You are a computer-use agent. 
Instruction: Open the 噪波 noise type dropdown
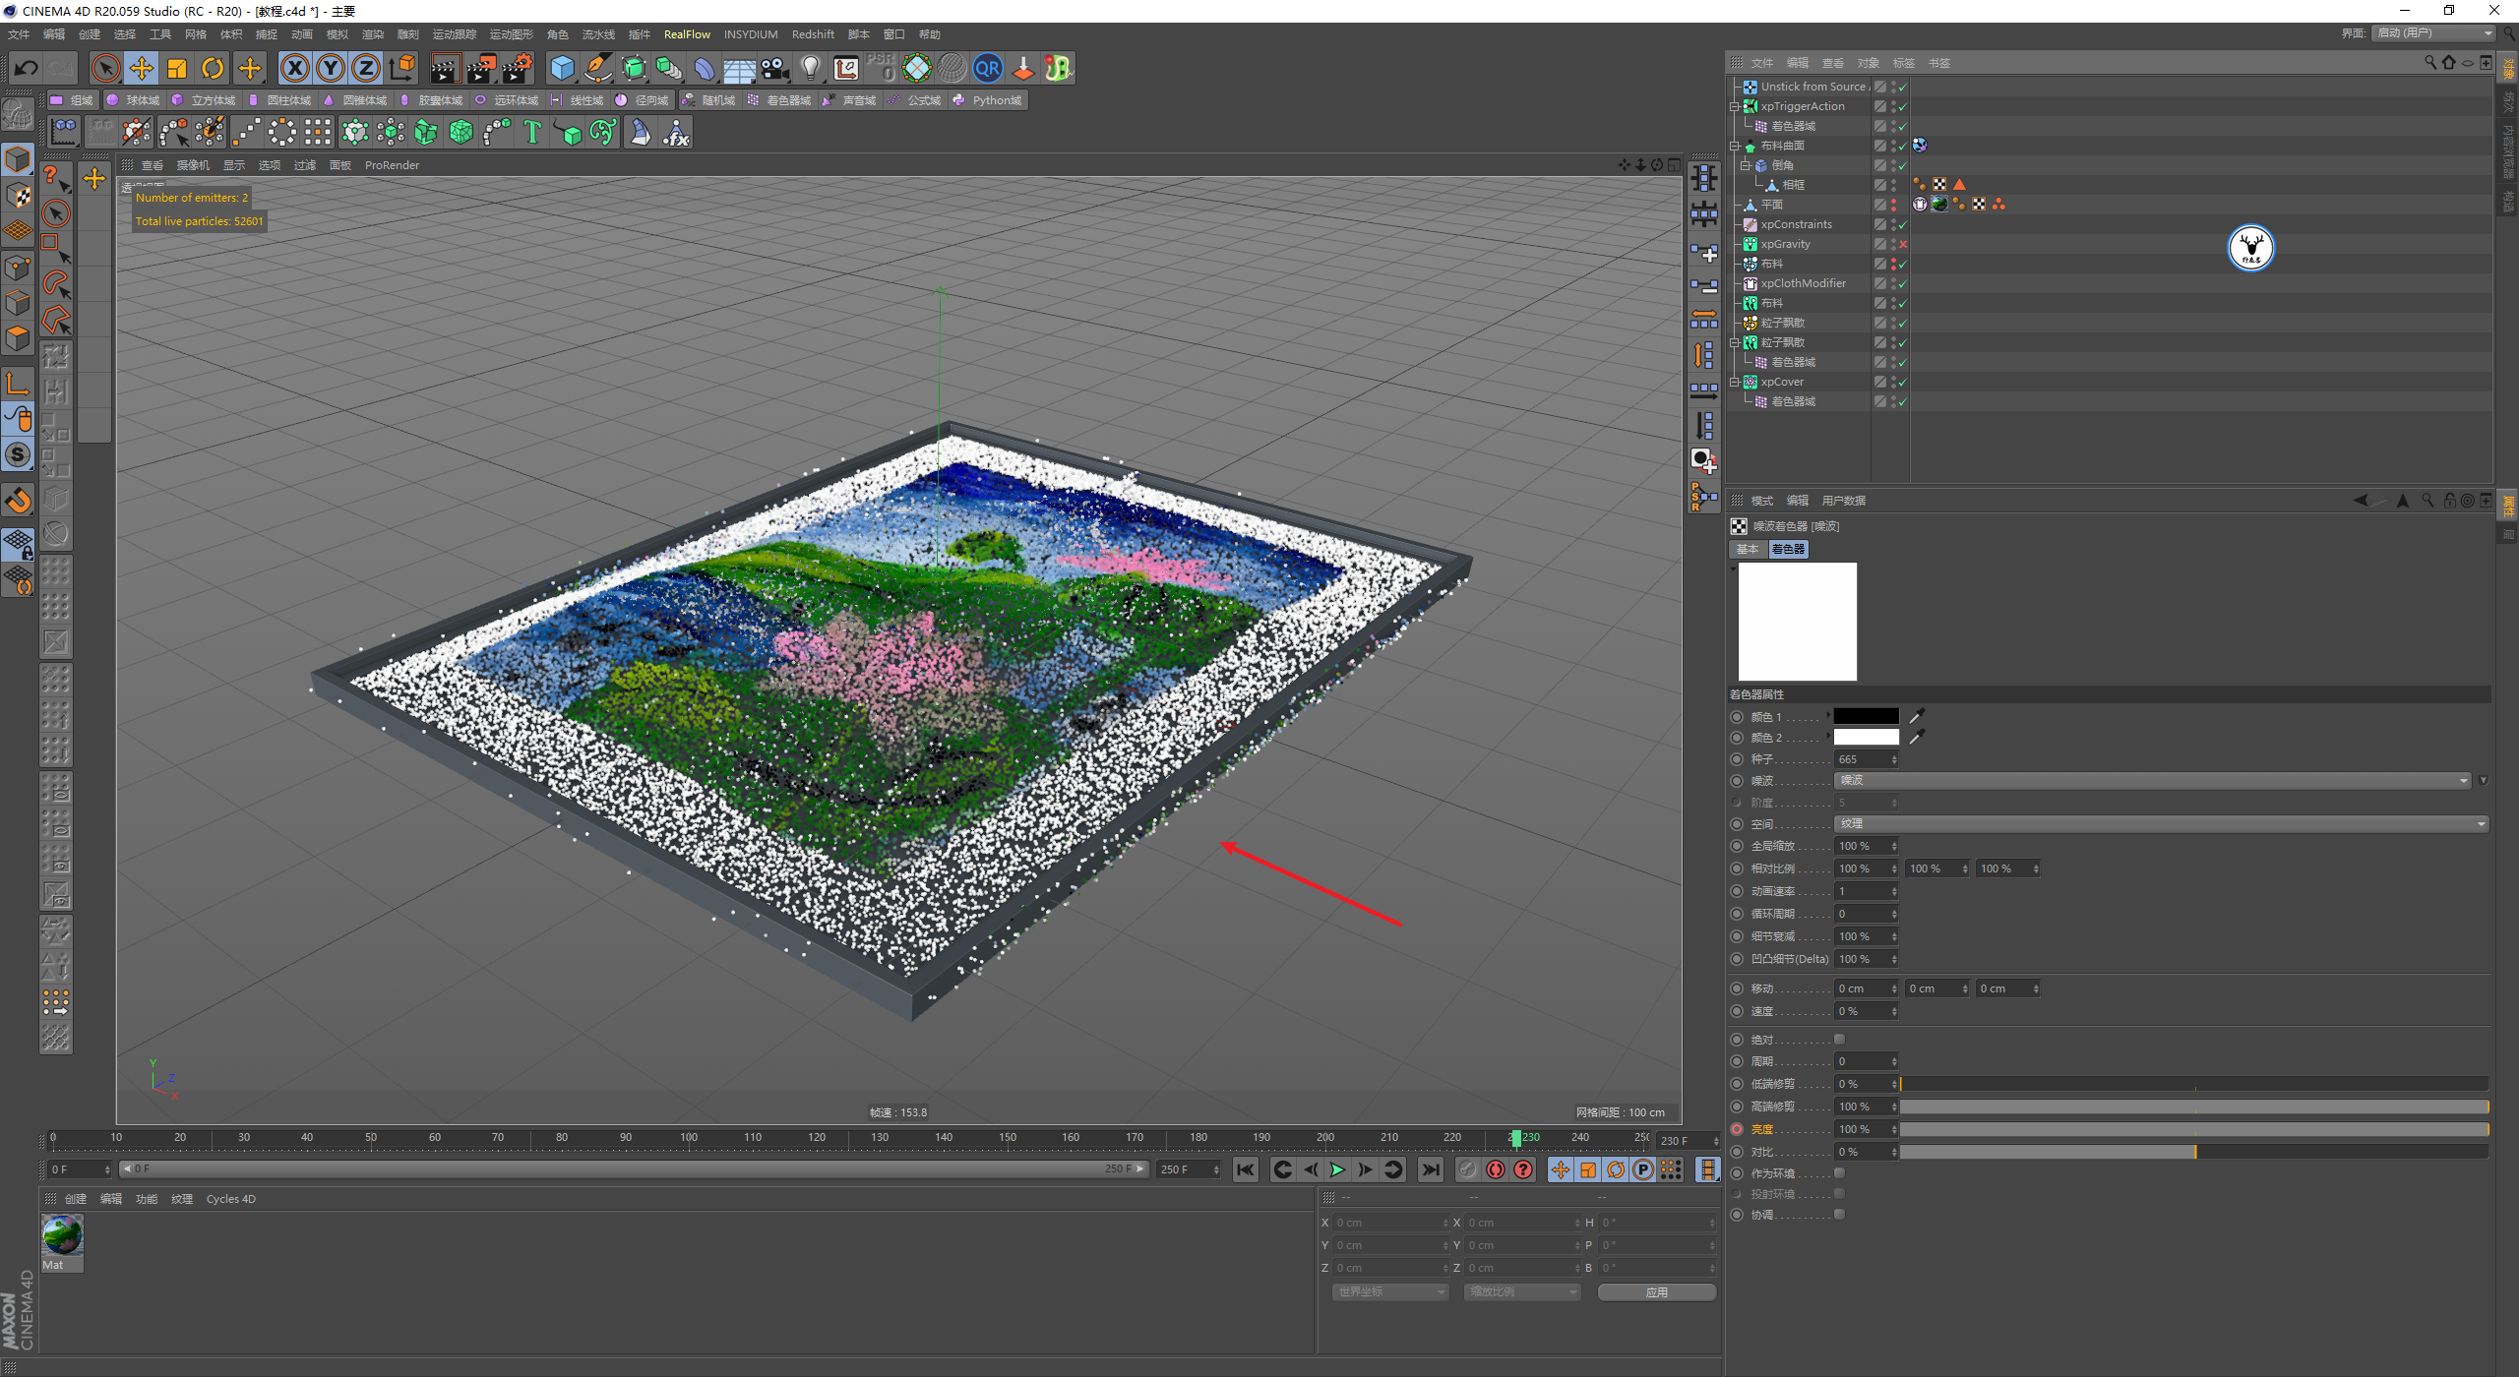2152,780
